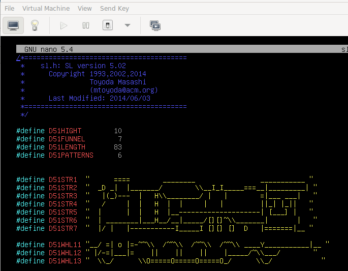Image resolution: width=348 pixels, height=271 pixels.
Task: Open the VM snapshots manager
Action: tap(155, 25)
